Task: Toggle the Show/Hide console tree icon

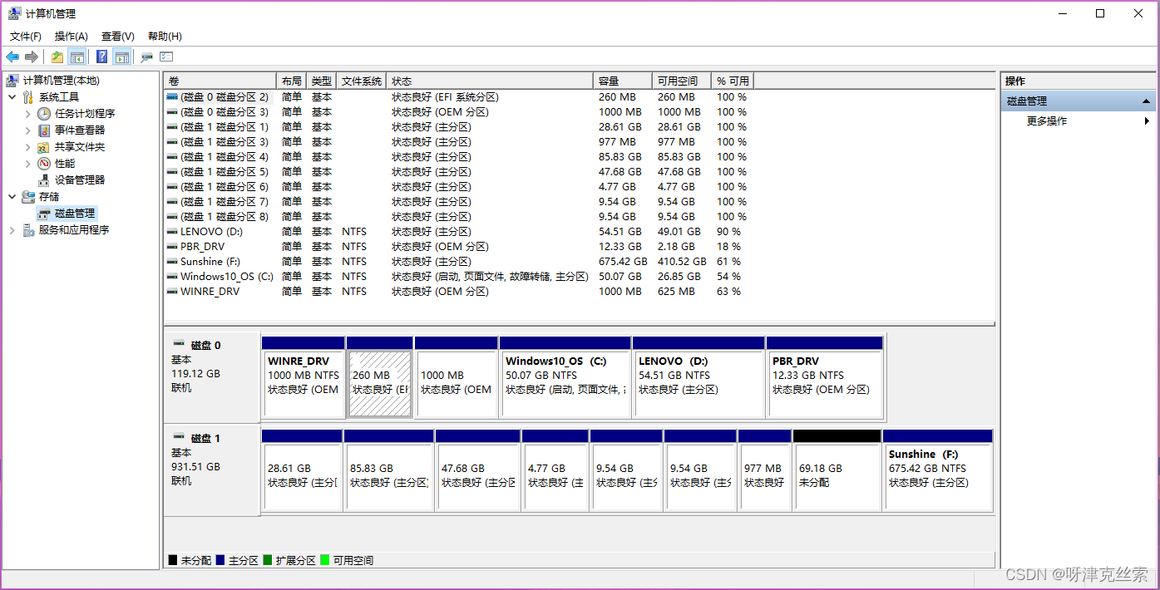Action: 77,57
